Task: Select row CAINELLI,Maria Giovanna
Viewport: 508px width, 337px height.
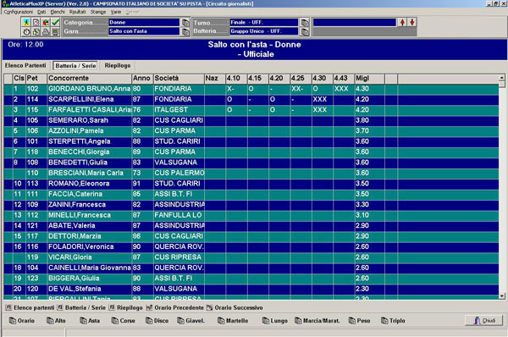Action: (251, 268)
